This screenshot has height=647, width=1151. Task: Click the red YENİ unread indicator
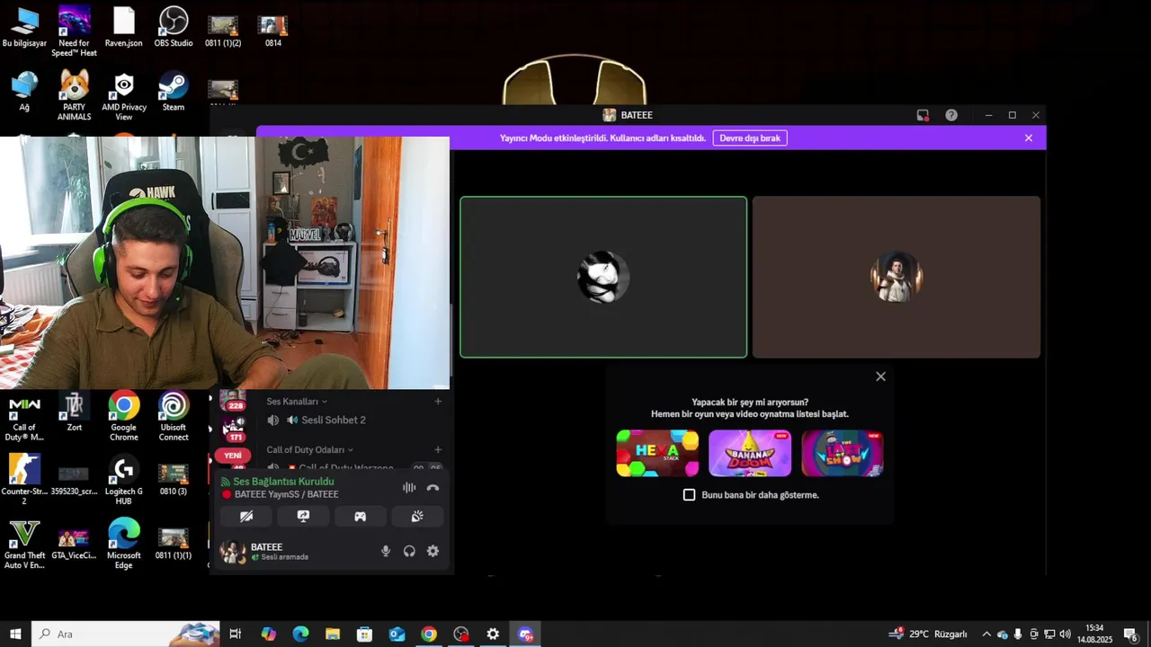233,456
